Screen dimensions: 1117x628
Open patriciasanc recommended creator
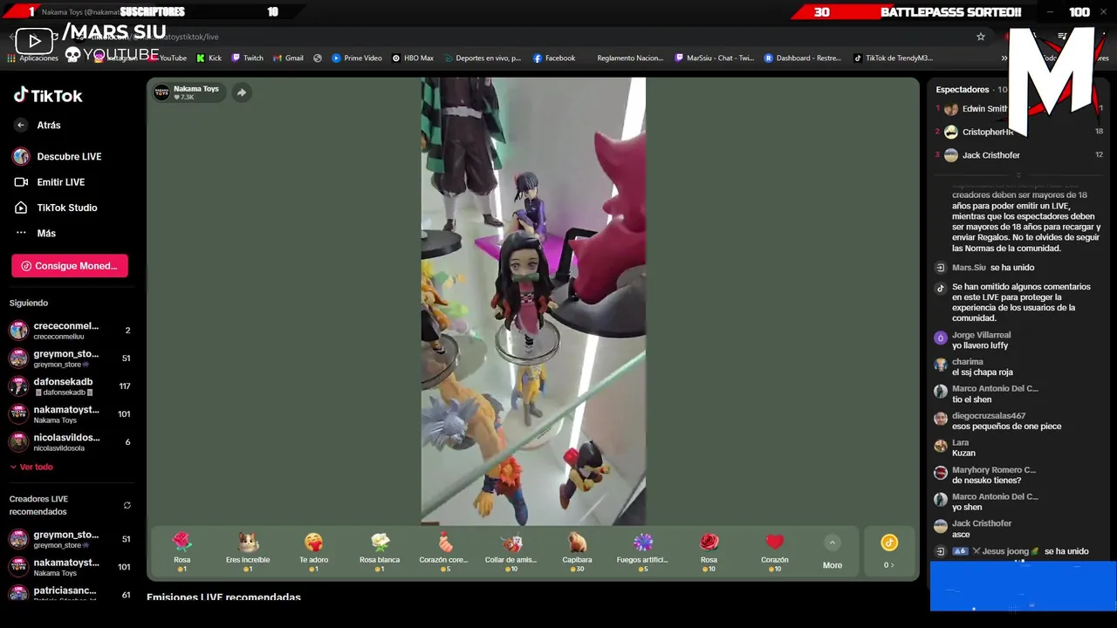(x=70, y=594)
